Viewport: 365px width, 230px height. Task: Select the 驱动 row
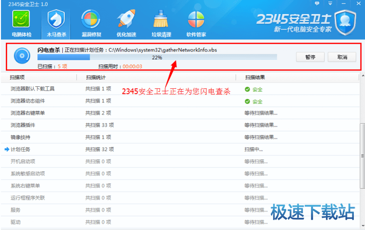[180, 222]
